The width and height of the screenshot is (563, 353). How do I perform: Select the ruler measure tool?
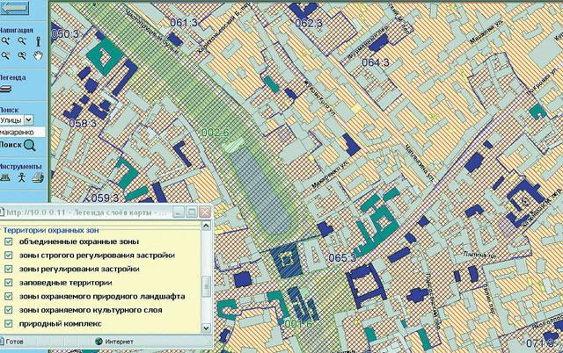pos(4,177)
